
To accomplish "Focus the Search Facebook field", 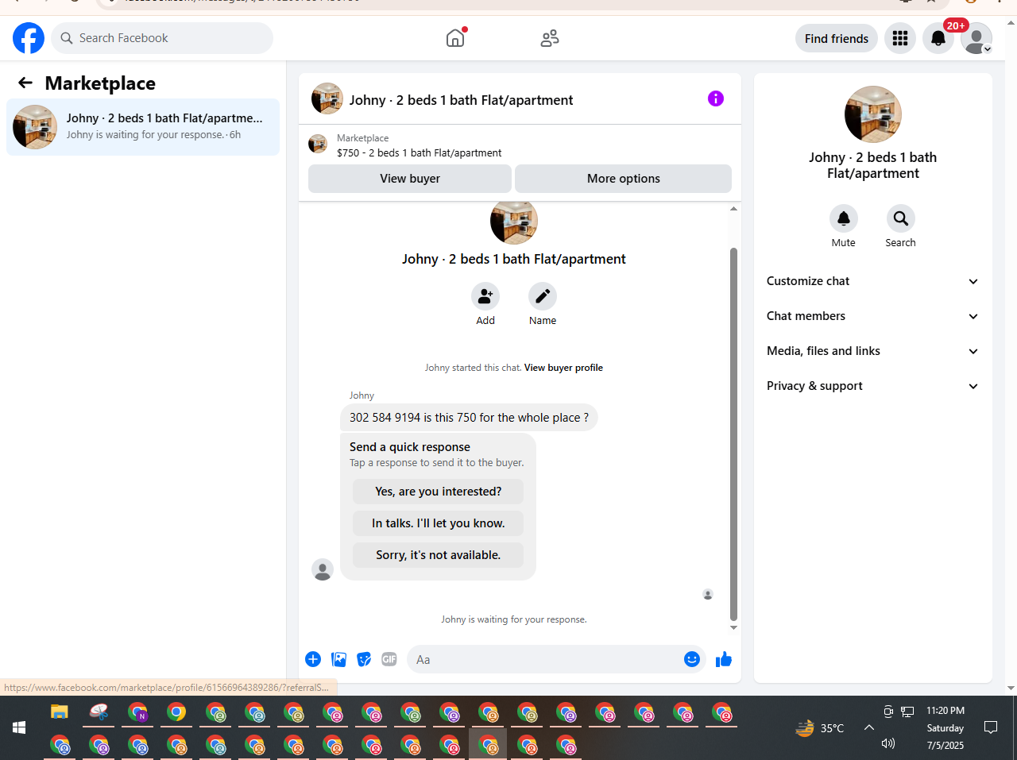I will pyautogui.click(x=162, y=38).
